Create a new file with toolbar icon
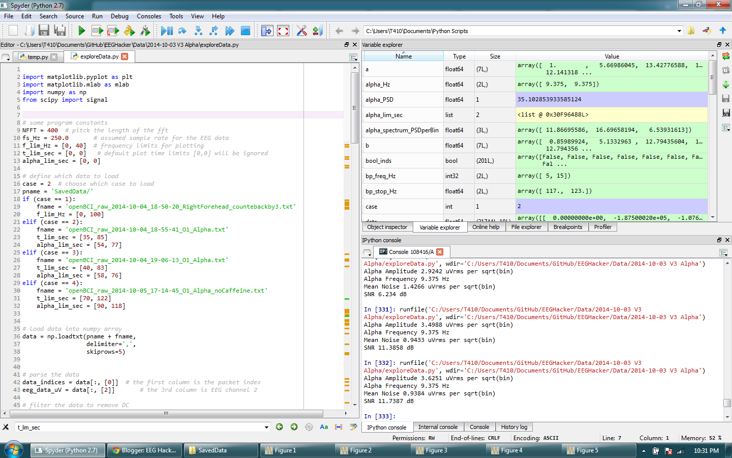 tap(13, 31)
